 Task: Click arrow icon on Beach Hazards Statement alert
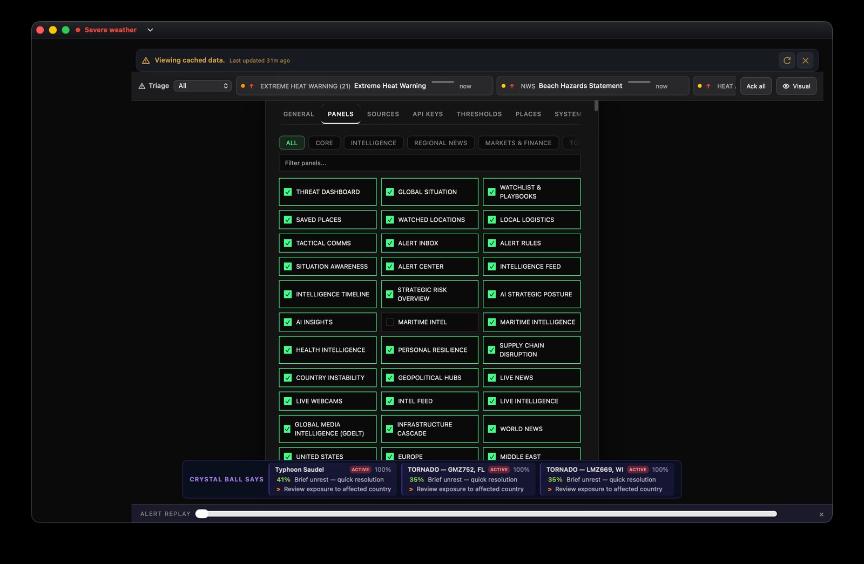click(x=512, y=86)
